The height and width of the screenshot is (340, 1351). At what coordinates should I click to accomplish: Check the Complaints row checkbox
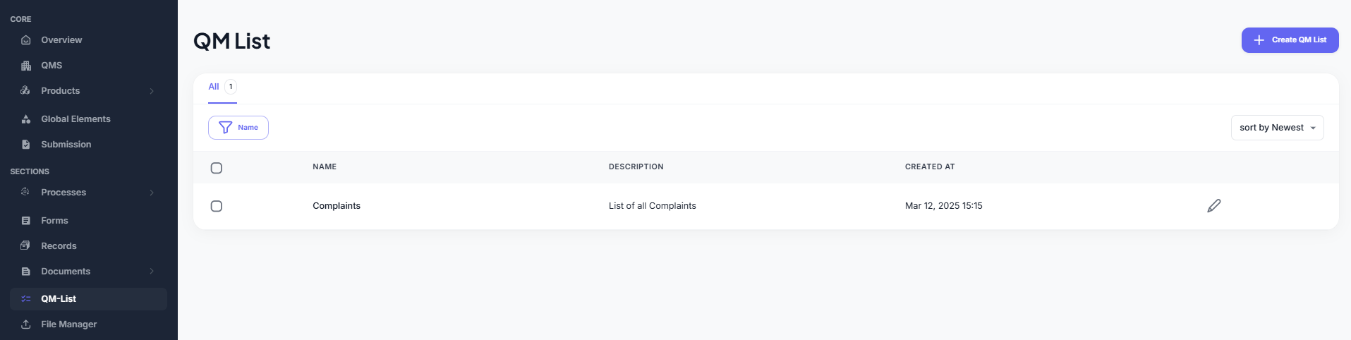click(x=217, y=206)
